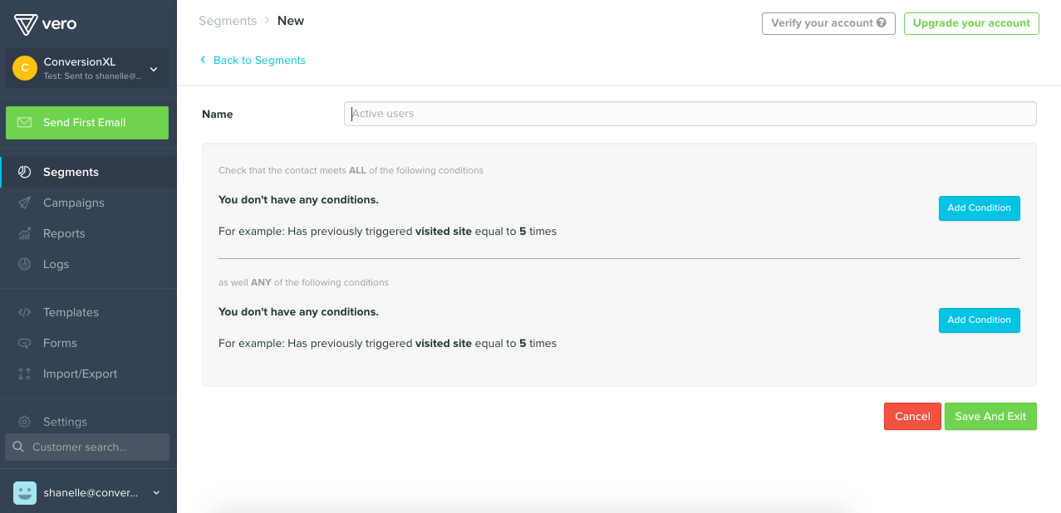Click the user smiley avatar icon
The image size is (1061, 513).
(25, 493)
